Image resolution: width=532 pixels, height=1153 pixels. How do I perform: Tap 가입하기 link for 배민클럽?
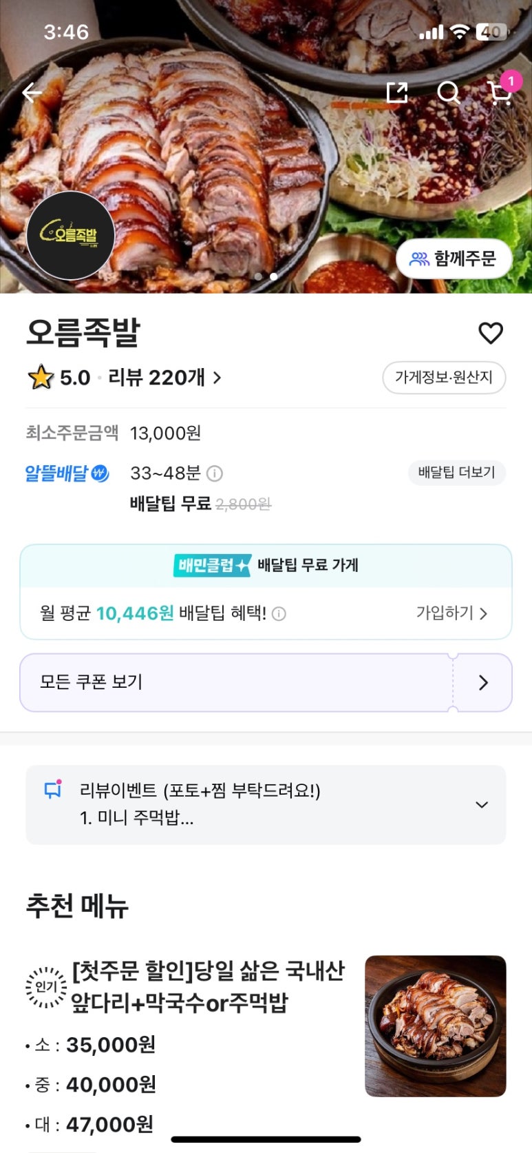point(451,613)
